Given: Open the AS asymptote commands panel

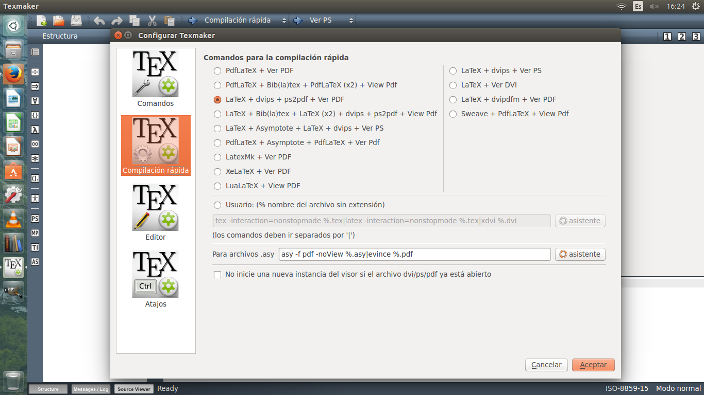Looking at the screenshot, I should pyautogui.click(x=35, y=262).
